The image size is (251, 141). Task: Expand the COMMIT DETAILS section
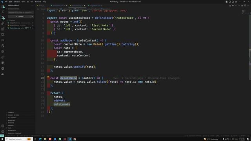coord(13,115)
